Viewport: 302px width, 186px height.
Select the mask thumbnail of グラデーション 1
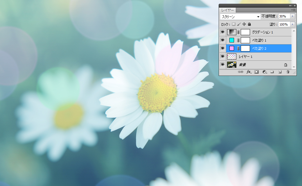245,32
